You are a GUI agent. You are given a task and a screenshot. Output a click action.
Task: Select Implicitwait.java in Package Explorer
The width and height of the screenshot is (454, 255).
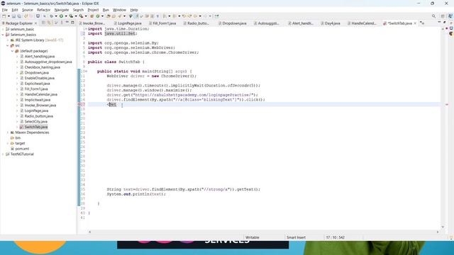[x=38, y=100]
